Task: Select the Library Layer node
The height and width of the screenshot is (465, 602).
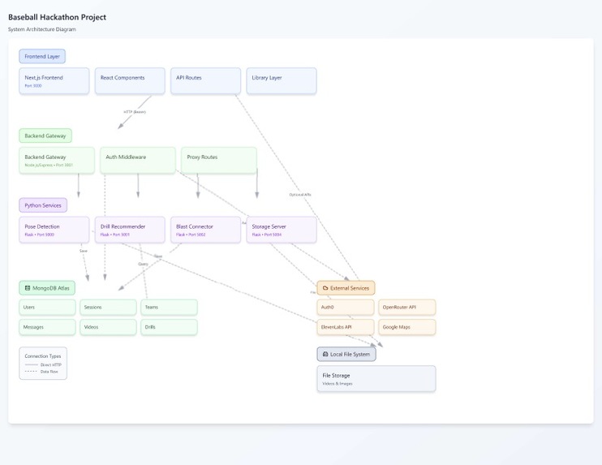Action: [282, 81]
